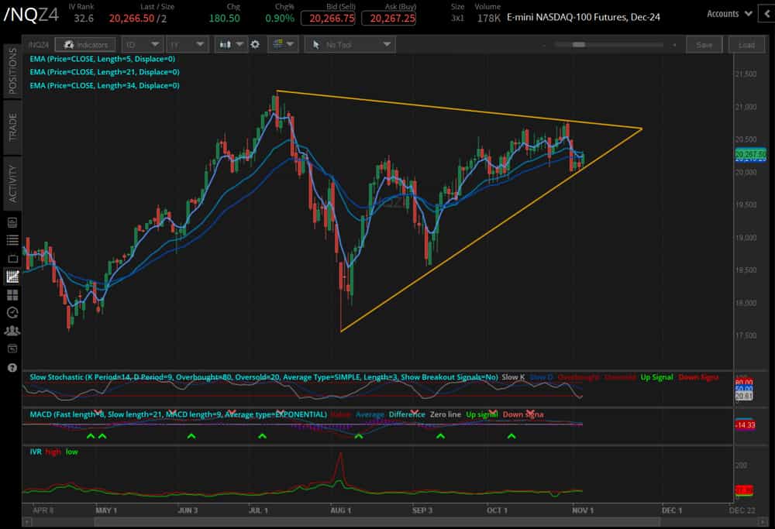Image resolution: width=775 pixels, height=529 pixels.
Task: Open the trader community icon in sidebar
Action: pyautogui.click(x=12, y=331)
